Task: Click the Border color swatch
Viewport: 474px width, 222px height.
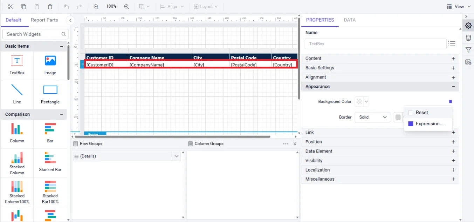Action: (x=398, y=117)
